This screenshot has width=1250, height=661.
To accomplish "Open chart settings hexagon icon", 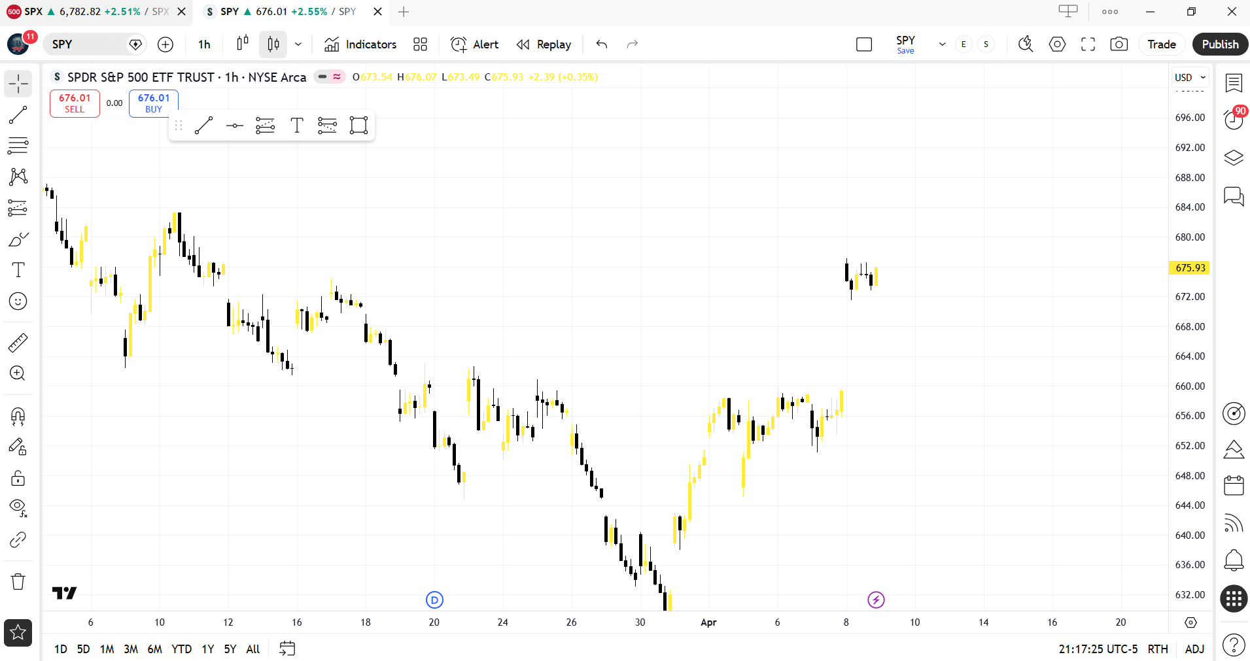I will 1057,44.
